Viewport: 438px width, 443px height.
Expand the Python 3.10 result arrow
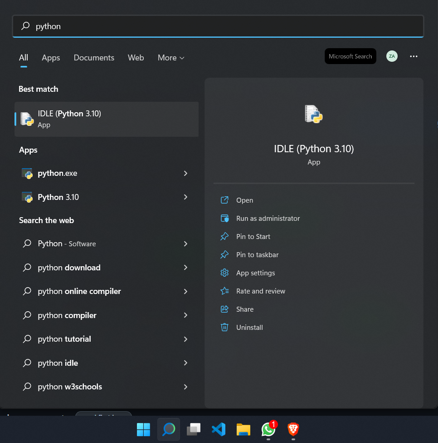tap(185, 197)
